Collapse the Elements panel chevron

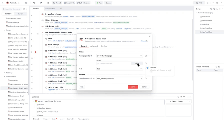[191, 97]
